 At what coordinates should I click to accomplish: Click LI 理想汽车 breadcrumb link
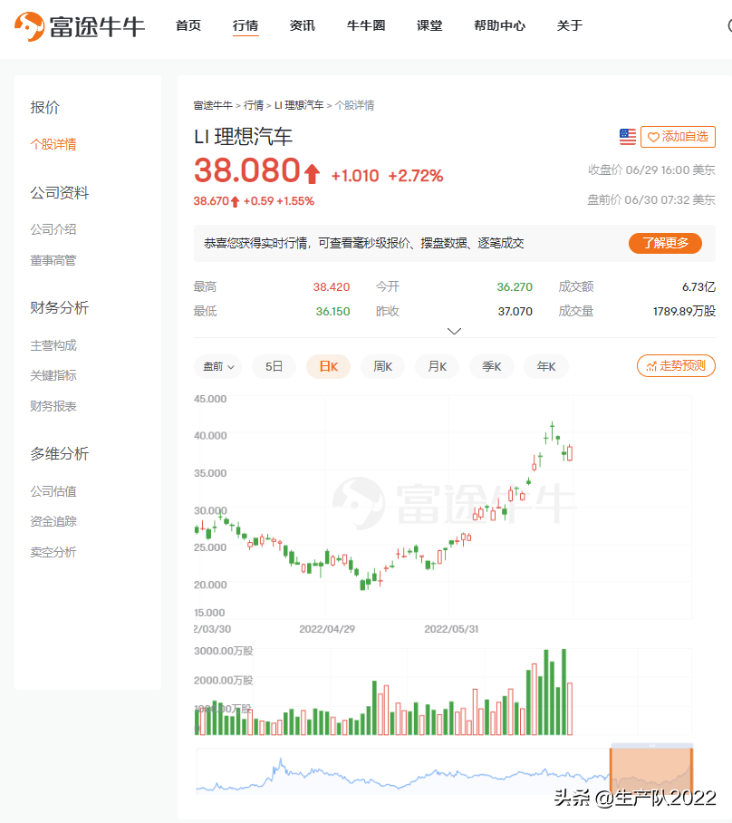point(299,105)
